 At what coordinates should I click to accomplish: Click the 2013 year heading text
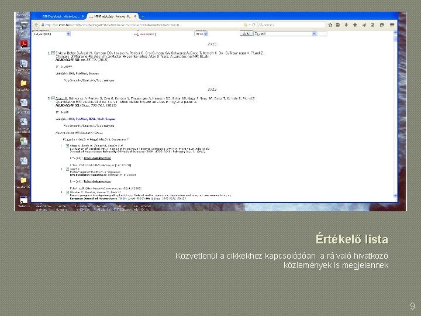pyautogui.click(x=212, y=89)
